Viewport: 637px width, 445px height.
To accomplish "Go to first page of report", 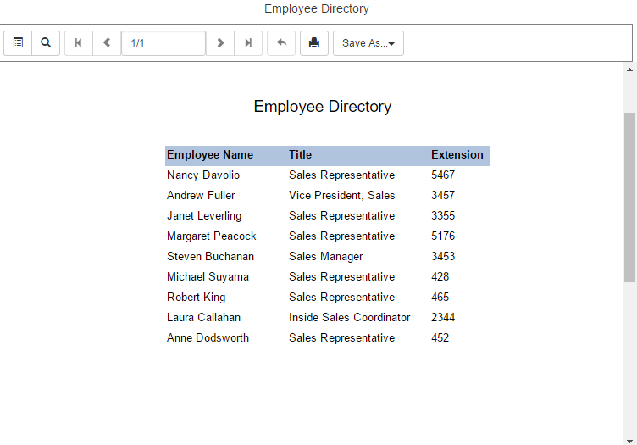I will tap(79, 42).
